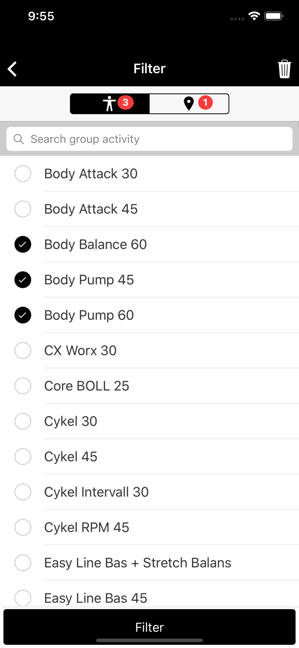Tap the red badge showing 1

[205, 102]
